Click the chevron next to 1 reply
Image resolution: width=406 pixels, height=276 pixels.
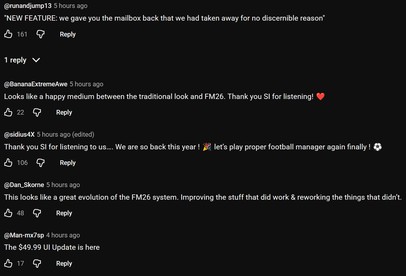tap(36, 60)
